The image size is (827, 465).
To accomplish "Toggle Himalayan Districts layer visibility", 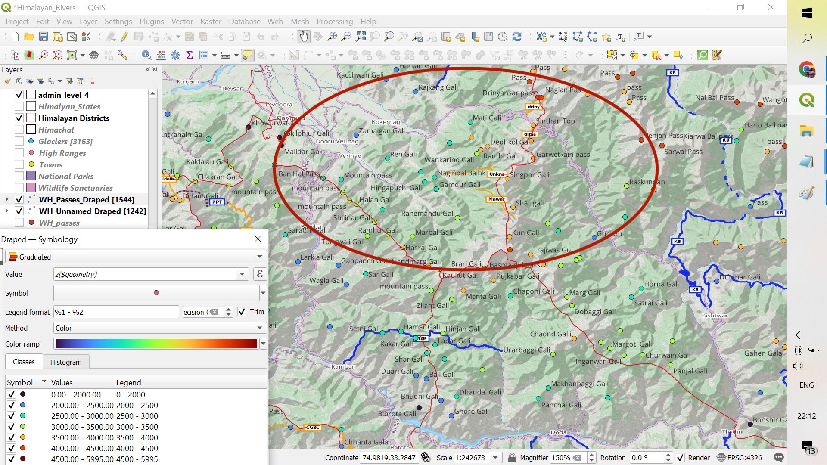I will tap(19, 118).
